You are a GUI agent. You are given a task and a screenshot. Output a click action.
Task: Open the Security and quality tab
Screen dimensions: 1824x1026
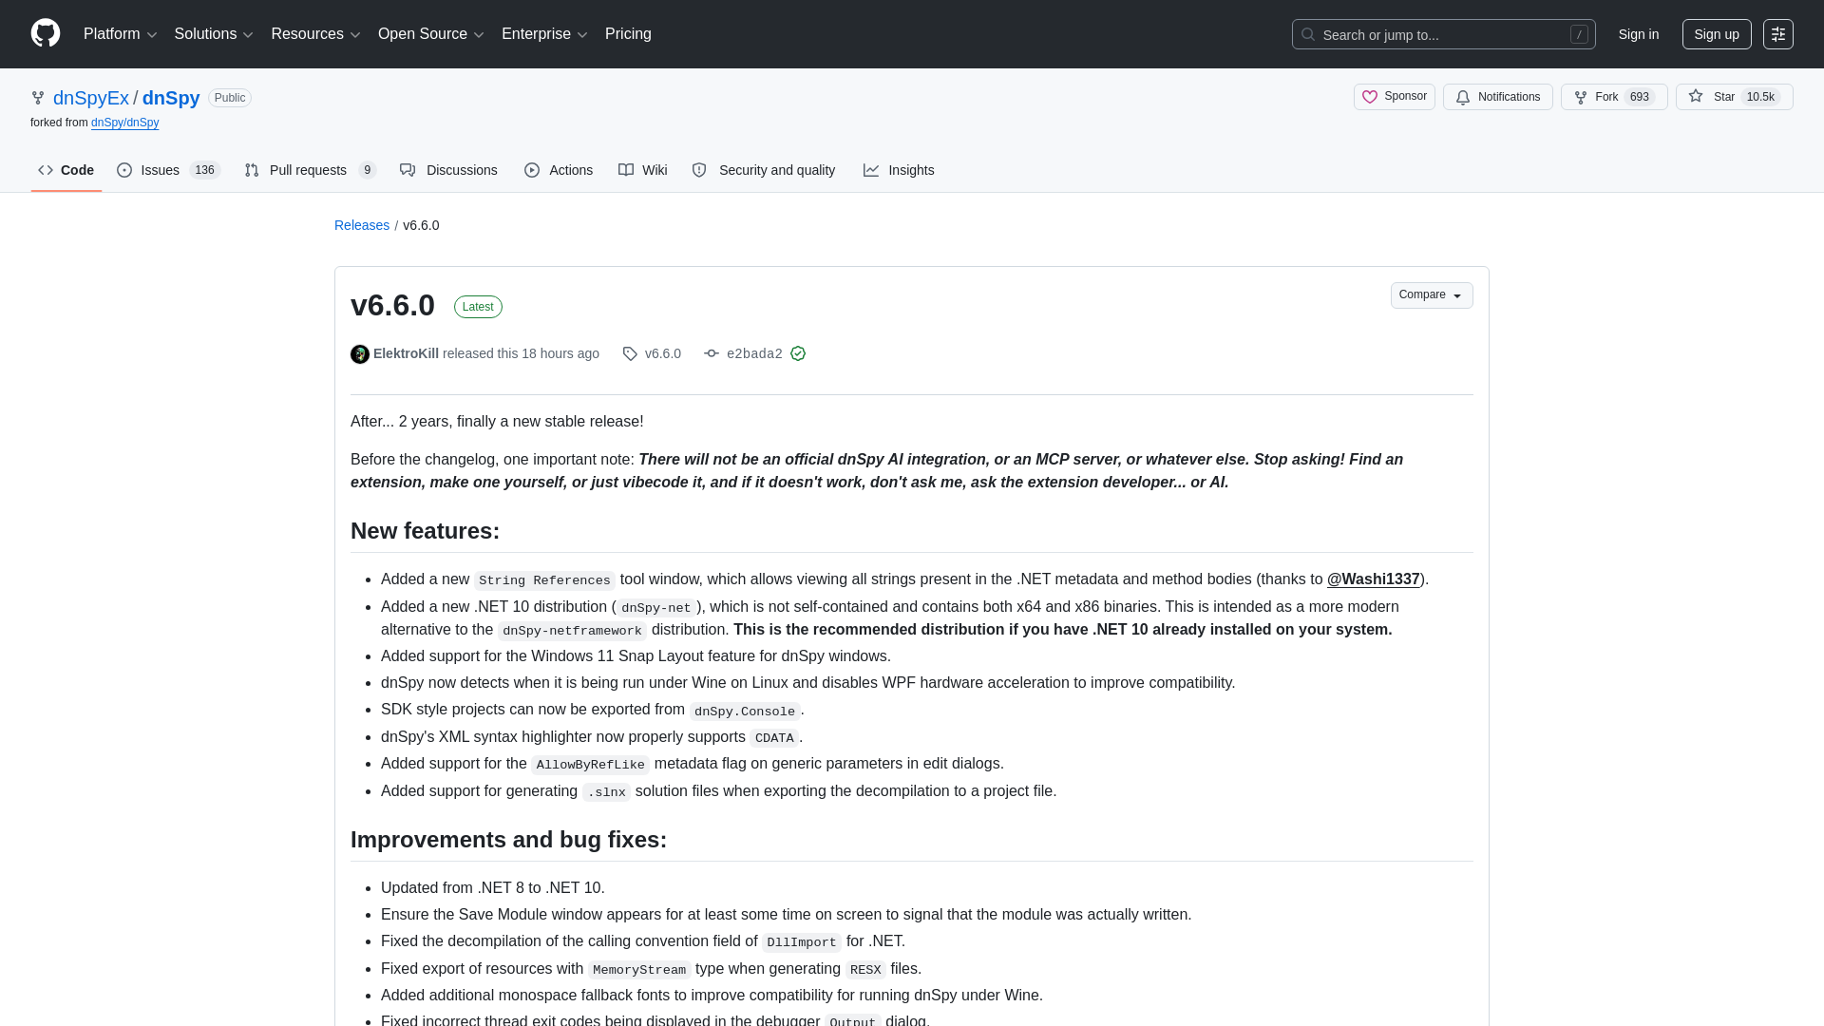click(x=764, y=170)
